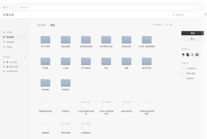The image size is (207, 139).
Task: Add a new 协作空间 with plus icon
Action: pyautogui.click(x=25, y=57)
